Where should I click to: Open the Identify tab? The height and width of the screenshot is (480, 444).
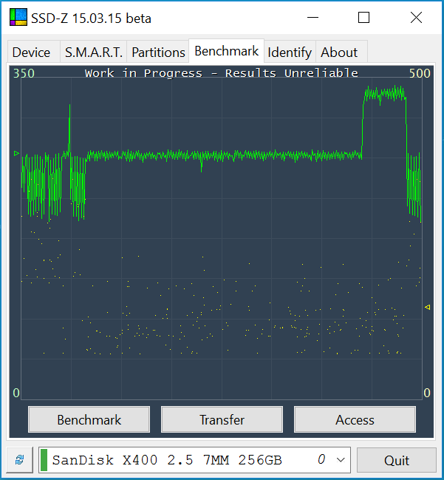pos(290,52)
